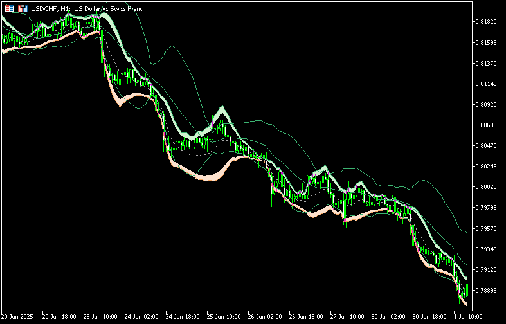Click the 0.80470 price axis label
The image size is (506, 324).
pos(485,145)
